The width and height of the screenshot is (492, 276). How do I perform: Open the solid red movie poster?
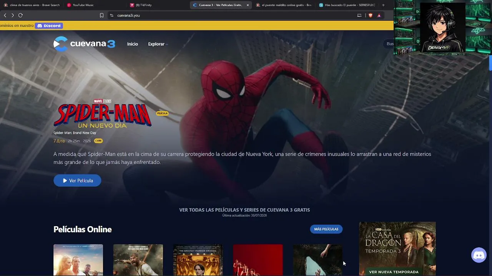tap(258, 260)
